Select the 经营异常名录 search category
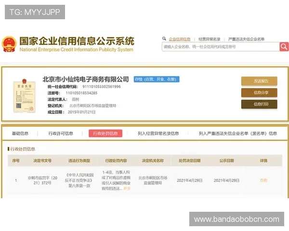 click(x=210, y=39)
